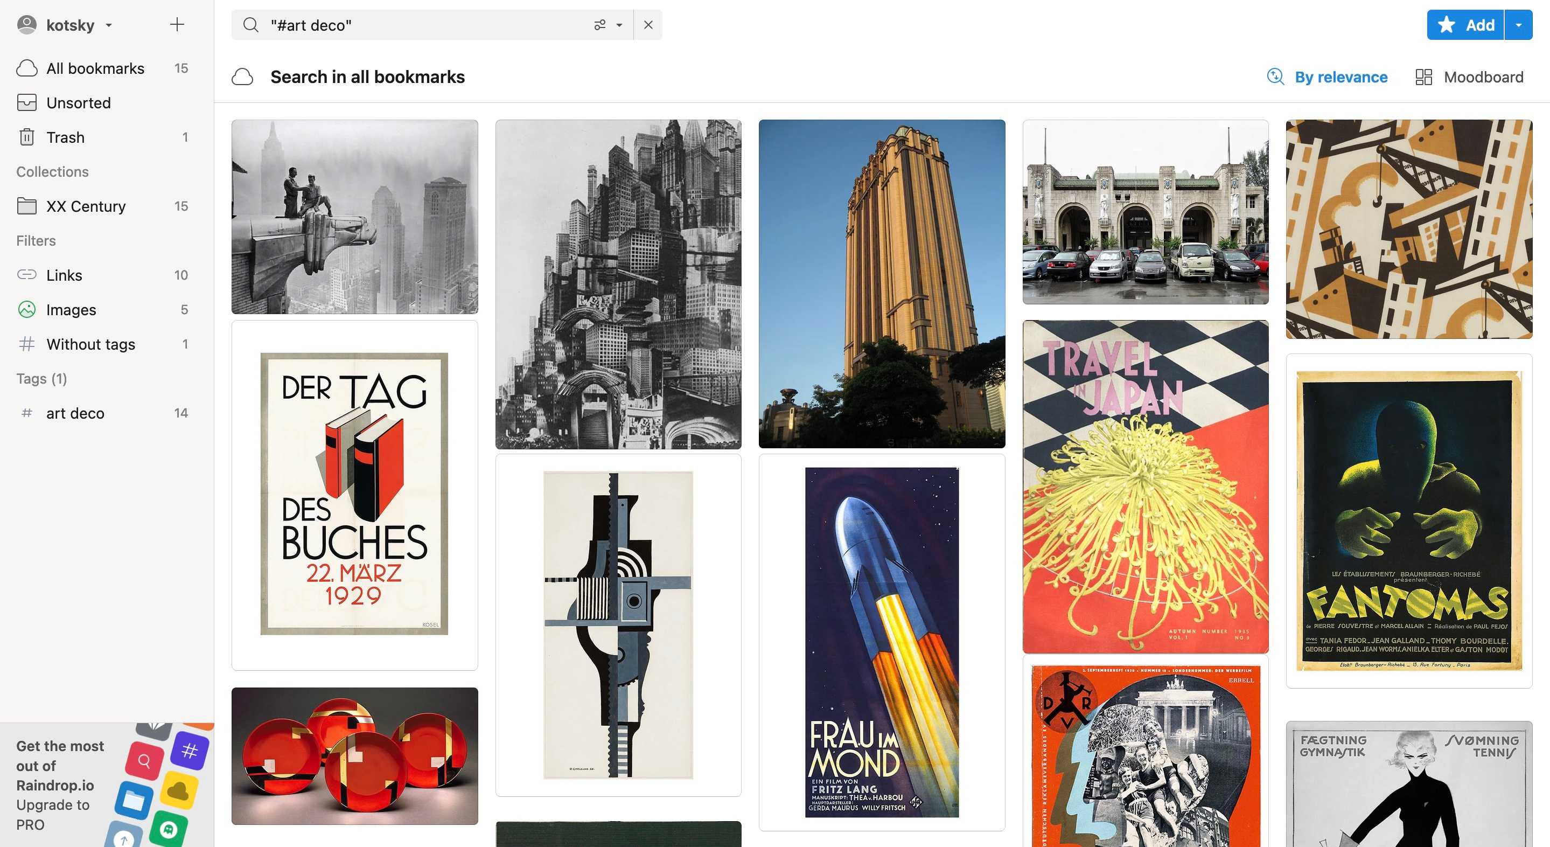The image size is (1550, 847).
Task: Open the Frau im Mond poster
Action: point(882,642)
